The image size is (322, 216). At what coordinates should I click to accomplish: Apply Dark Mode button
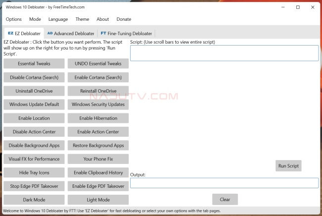(34, 200)
